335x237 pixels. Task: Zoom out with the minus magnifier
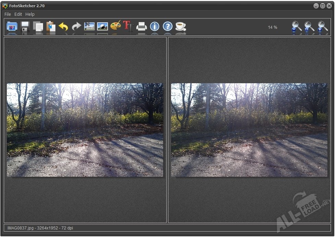(x=296, y=27)
